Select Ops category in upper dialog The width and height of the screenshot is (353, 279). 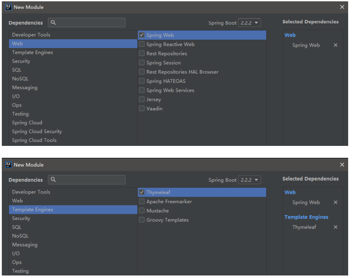click(x=73, y=105)
